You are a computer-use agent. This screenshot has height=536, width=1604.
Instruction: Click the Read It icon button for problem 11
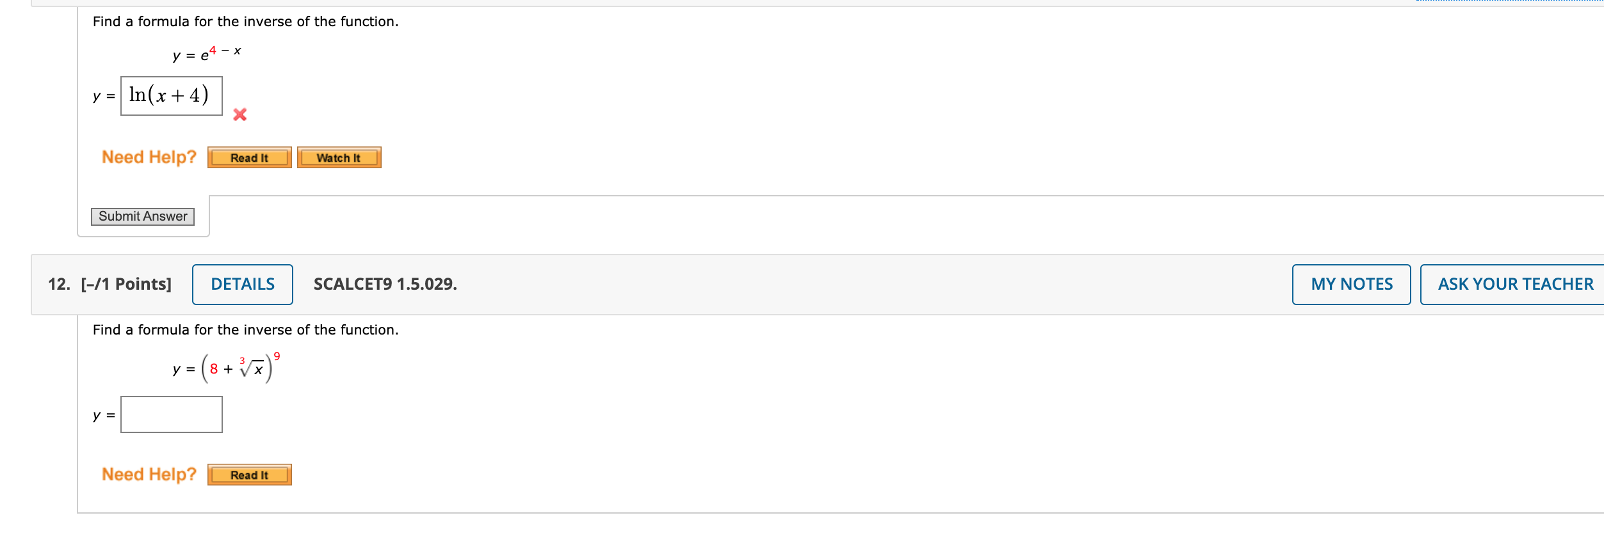(x=248, y=157)
